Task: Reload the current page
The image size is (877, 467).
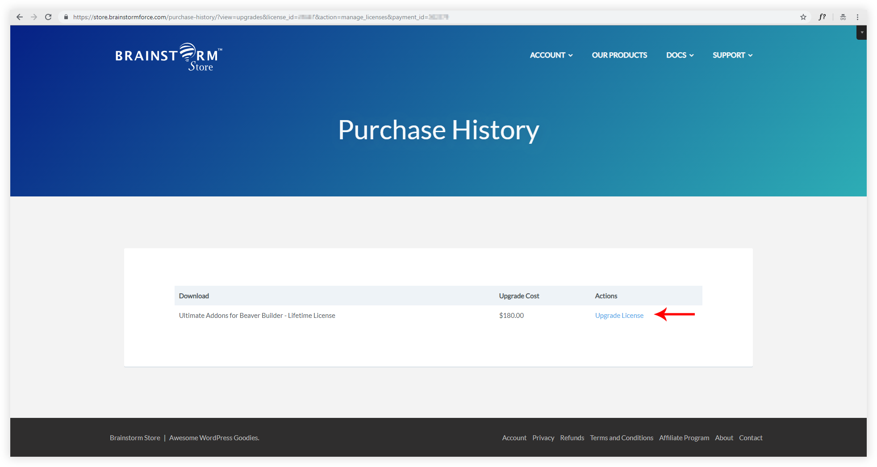Action: click(48, 17)
